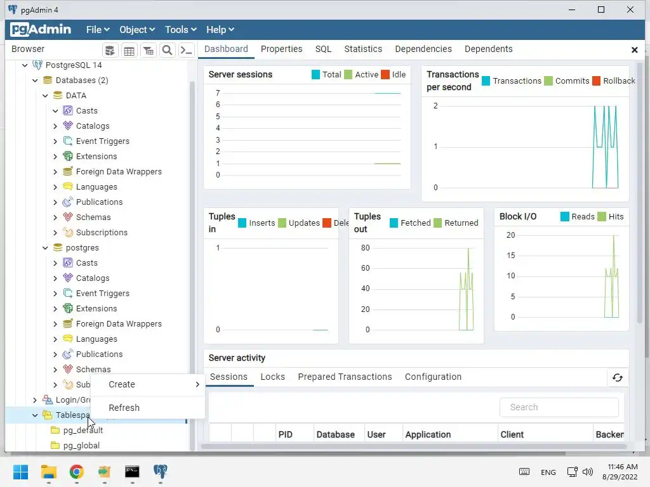This screenshot has width=650, height=487.
Task: Click the Server activity Search field
Action: click(x=559, y=408)
